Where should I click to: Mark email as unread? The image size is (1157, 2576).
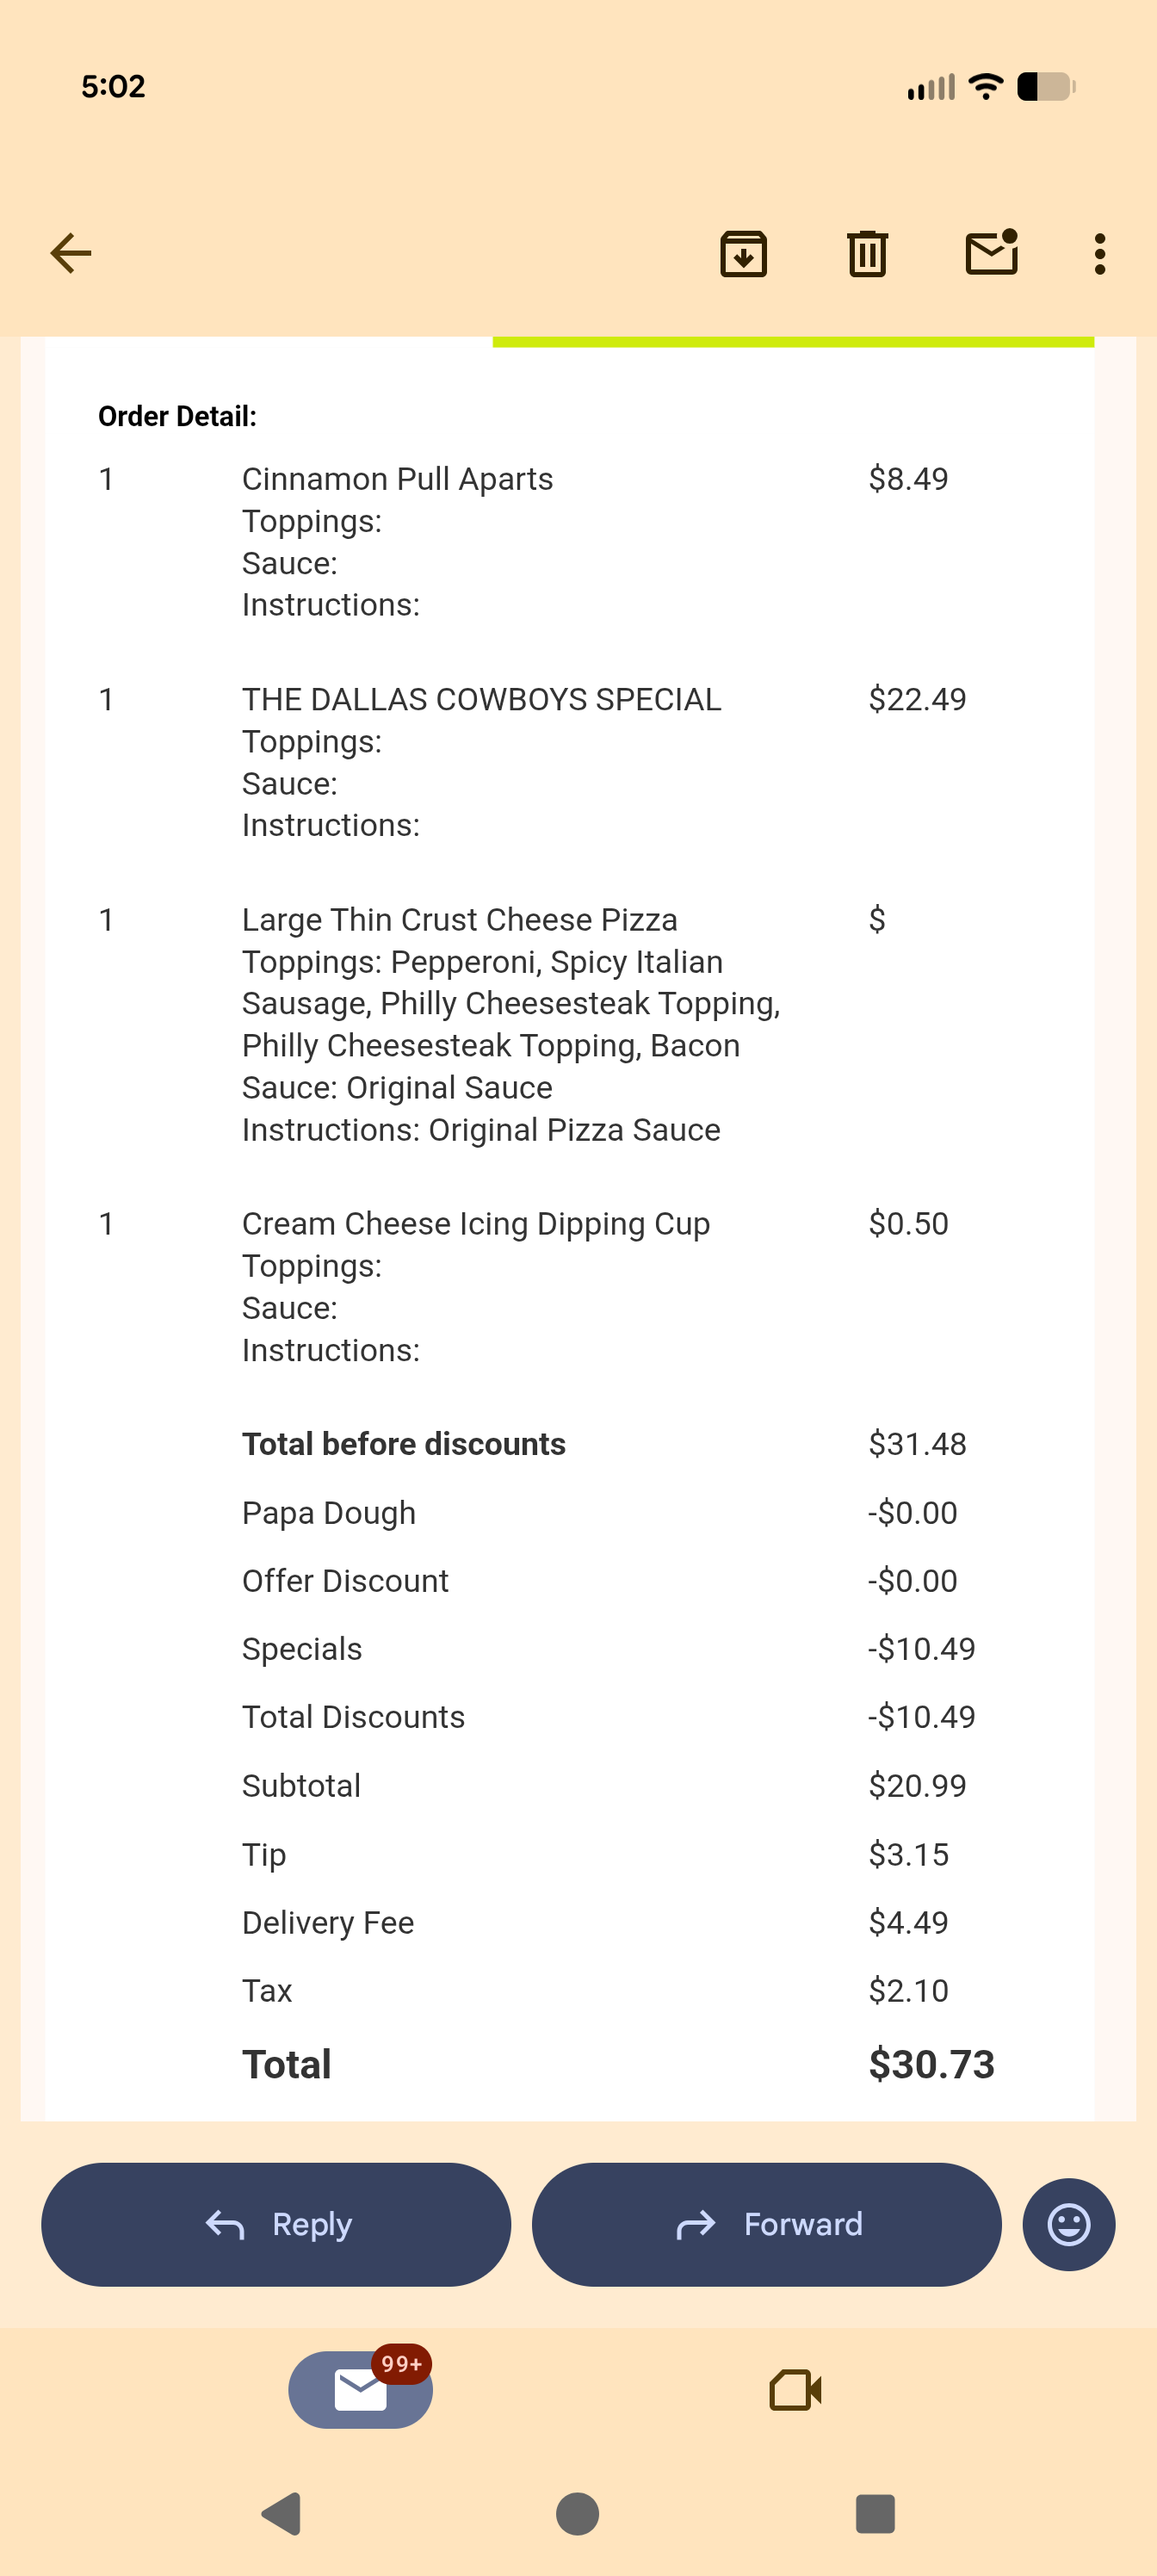pyautogui.click(x=991, y=253)
